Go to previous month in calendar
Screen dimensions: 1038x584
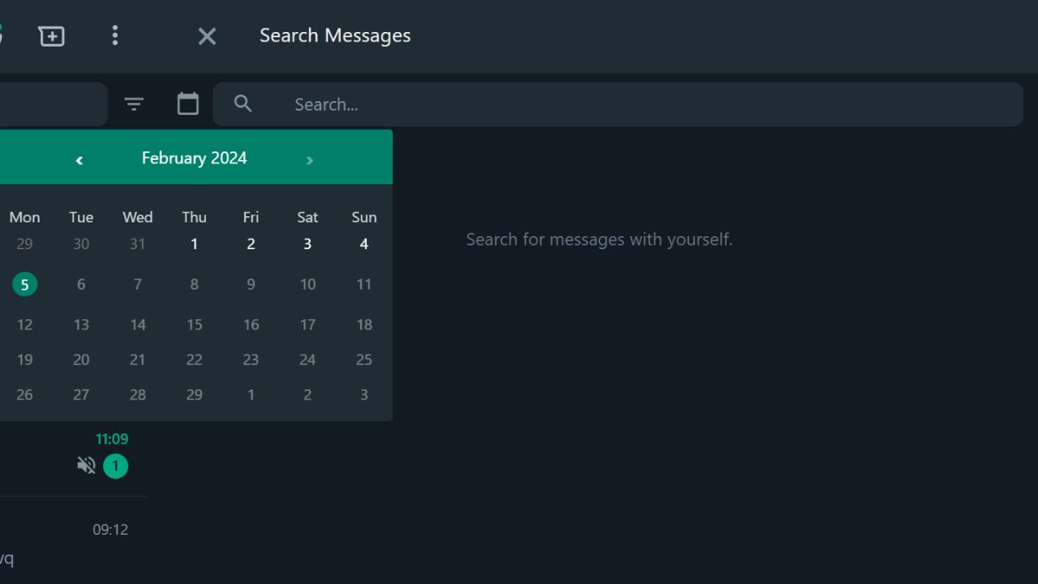click(80, 159)
